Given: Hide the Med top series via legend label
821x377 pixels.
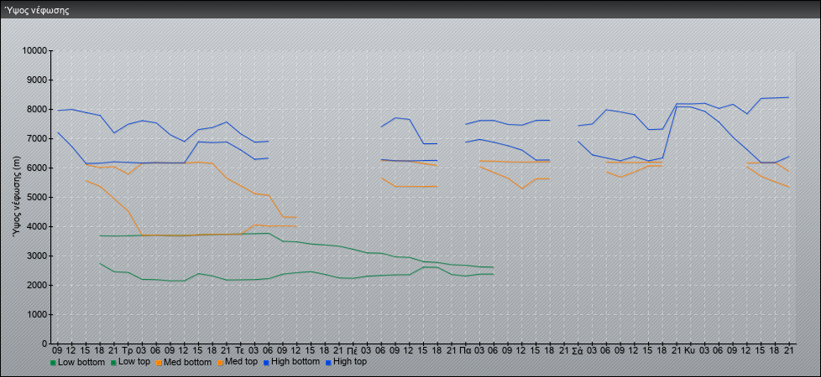Looking at the screenshot, I should [242, 362].
